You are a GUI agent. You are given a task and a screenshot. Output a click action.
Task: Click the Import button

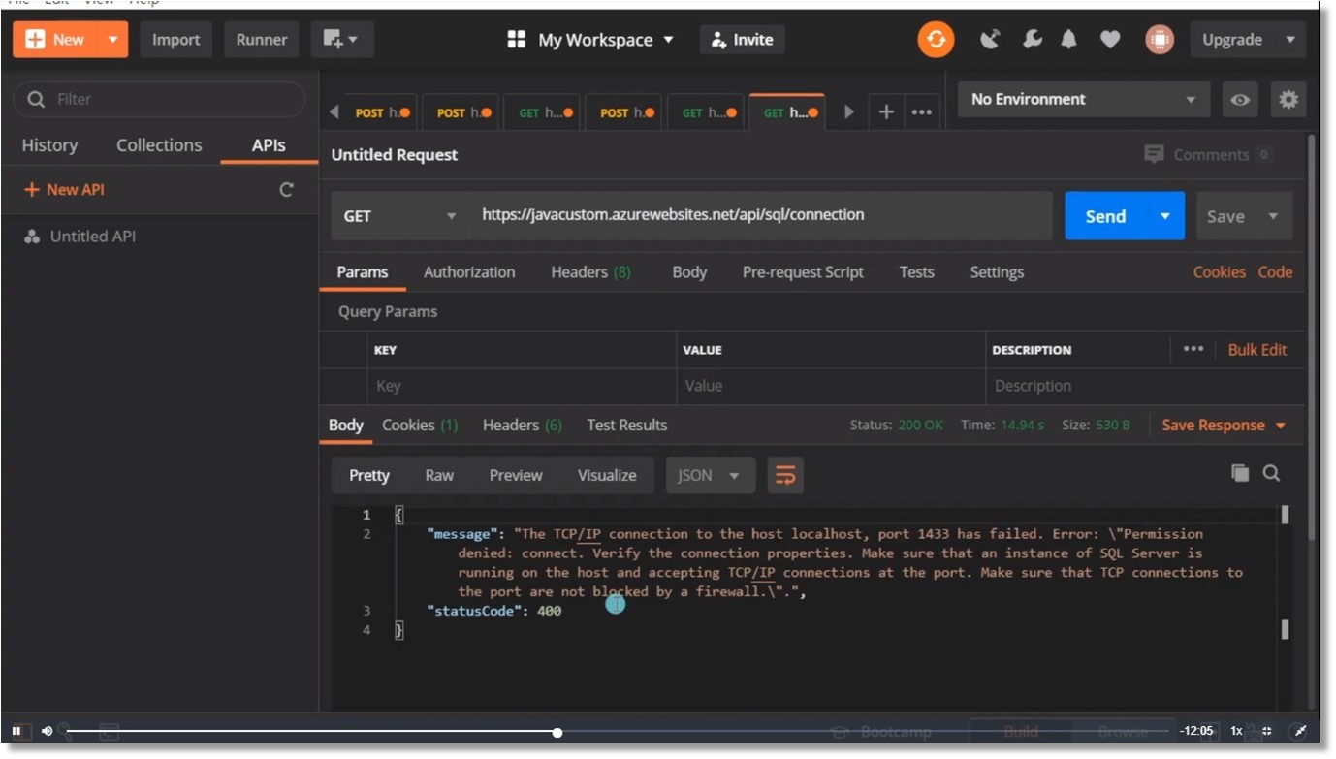click(x=175, y=40)
